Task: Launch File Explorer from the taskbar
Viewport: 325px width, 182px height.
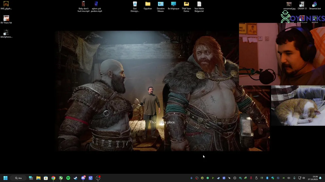Action: click(38, 178)
